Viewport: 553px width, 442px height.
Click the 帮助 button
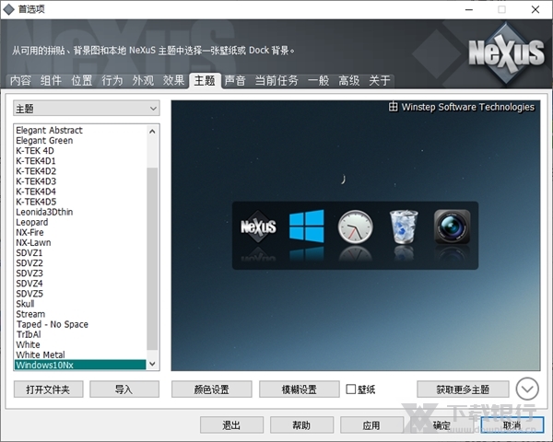tap(301, 425)
